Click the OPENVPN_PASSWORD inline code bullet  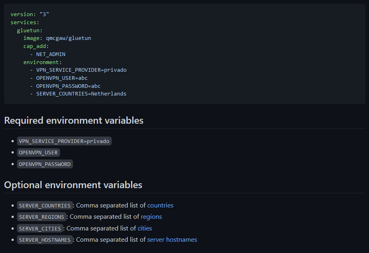tap(45, 164)
